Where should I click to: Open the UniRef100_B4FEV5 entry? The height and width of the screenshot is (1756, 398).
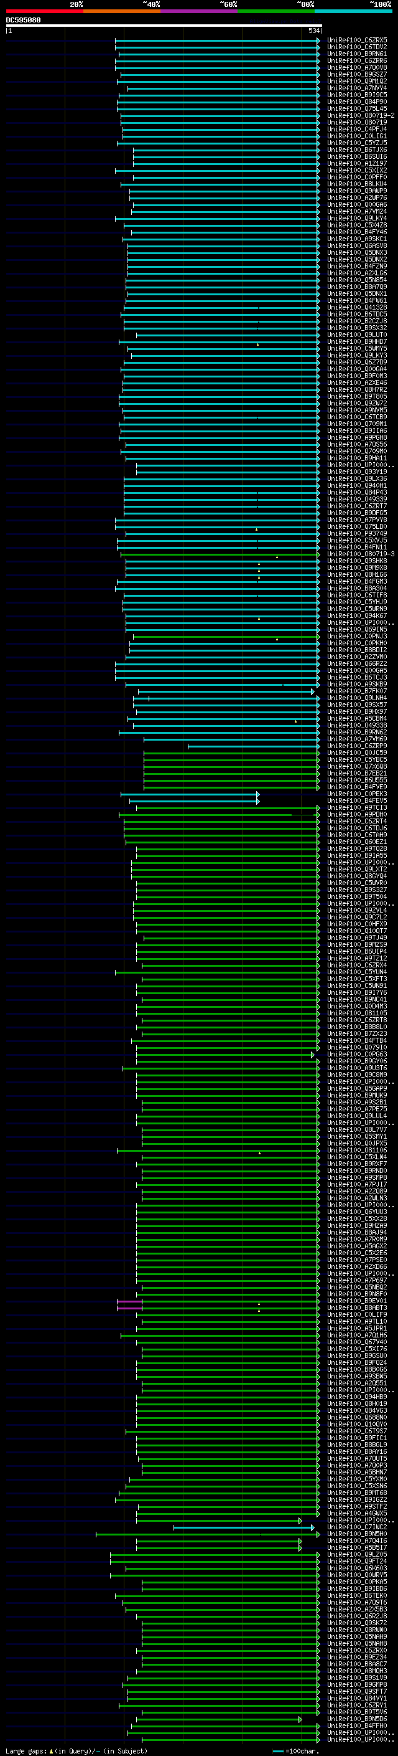(357, 801)
